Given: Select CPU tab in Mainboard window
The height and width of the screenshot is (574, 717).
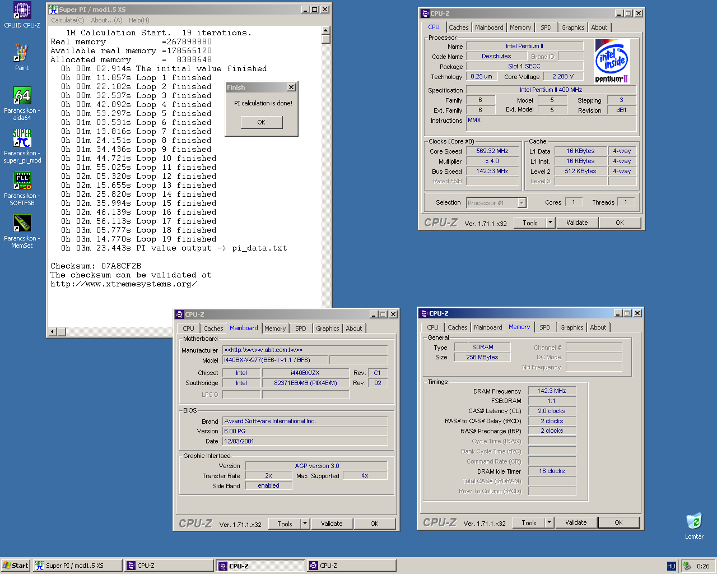Looking at the screenshot, I should point(189,328).
